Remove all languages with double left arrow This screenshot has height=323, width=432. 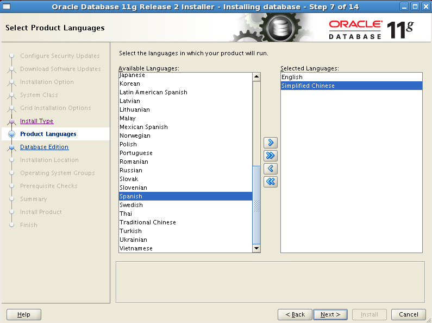tap(270, 182)
